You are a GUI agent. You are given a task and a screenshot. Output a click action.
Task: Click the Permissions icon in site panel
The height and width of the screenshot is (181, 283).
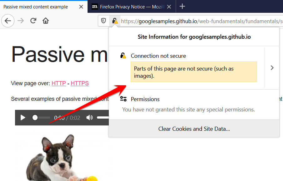pyautogui.click(x=123, y=99)
